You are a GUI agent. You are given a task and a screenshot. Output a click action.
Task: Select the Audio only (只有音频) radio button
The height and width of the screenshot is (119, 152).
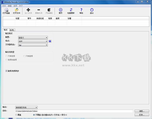24,56
